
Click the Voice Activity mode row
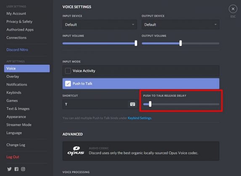tap(141, 71)
